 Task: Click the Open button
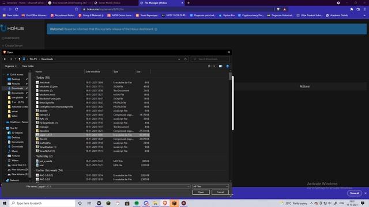point(201,193)
